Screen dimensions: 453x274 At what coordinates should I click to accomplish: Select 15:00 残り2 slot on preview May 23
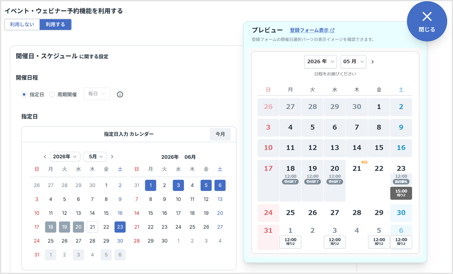coord(401,193)
